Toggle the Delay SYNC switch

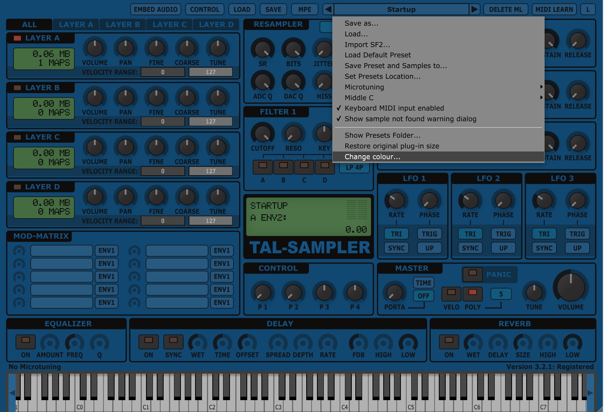point(173,341)
